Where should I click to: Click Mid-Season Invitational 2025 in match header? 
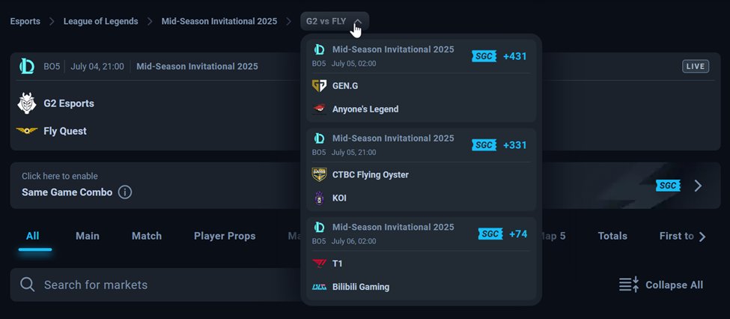coord(197,67)
